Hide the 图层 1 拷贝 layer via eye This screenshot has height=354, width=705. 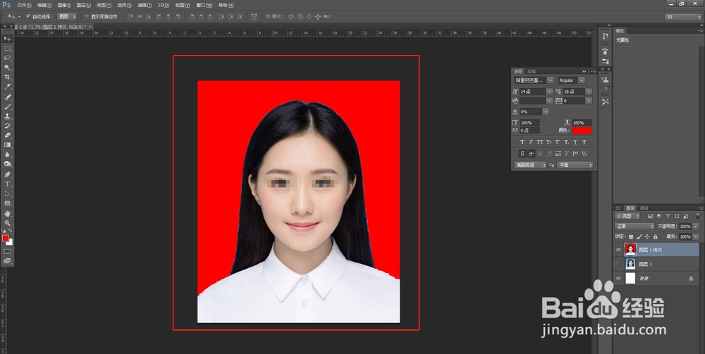[x=618, y=250]
